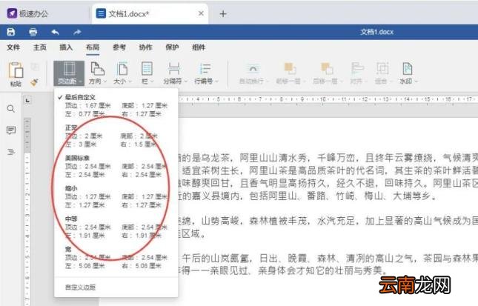This screenshot has height=306, width=478.
Task: Open the 水印 watermark dropdown
Action: coord(408,73)
